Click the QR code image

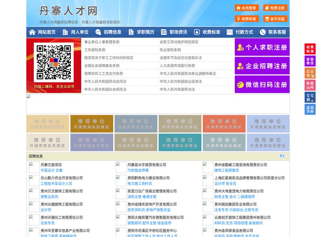coord(54,62)
